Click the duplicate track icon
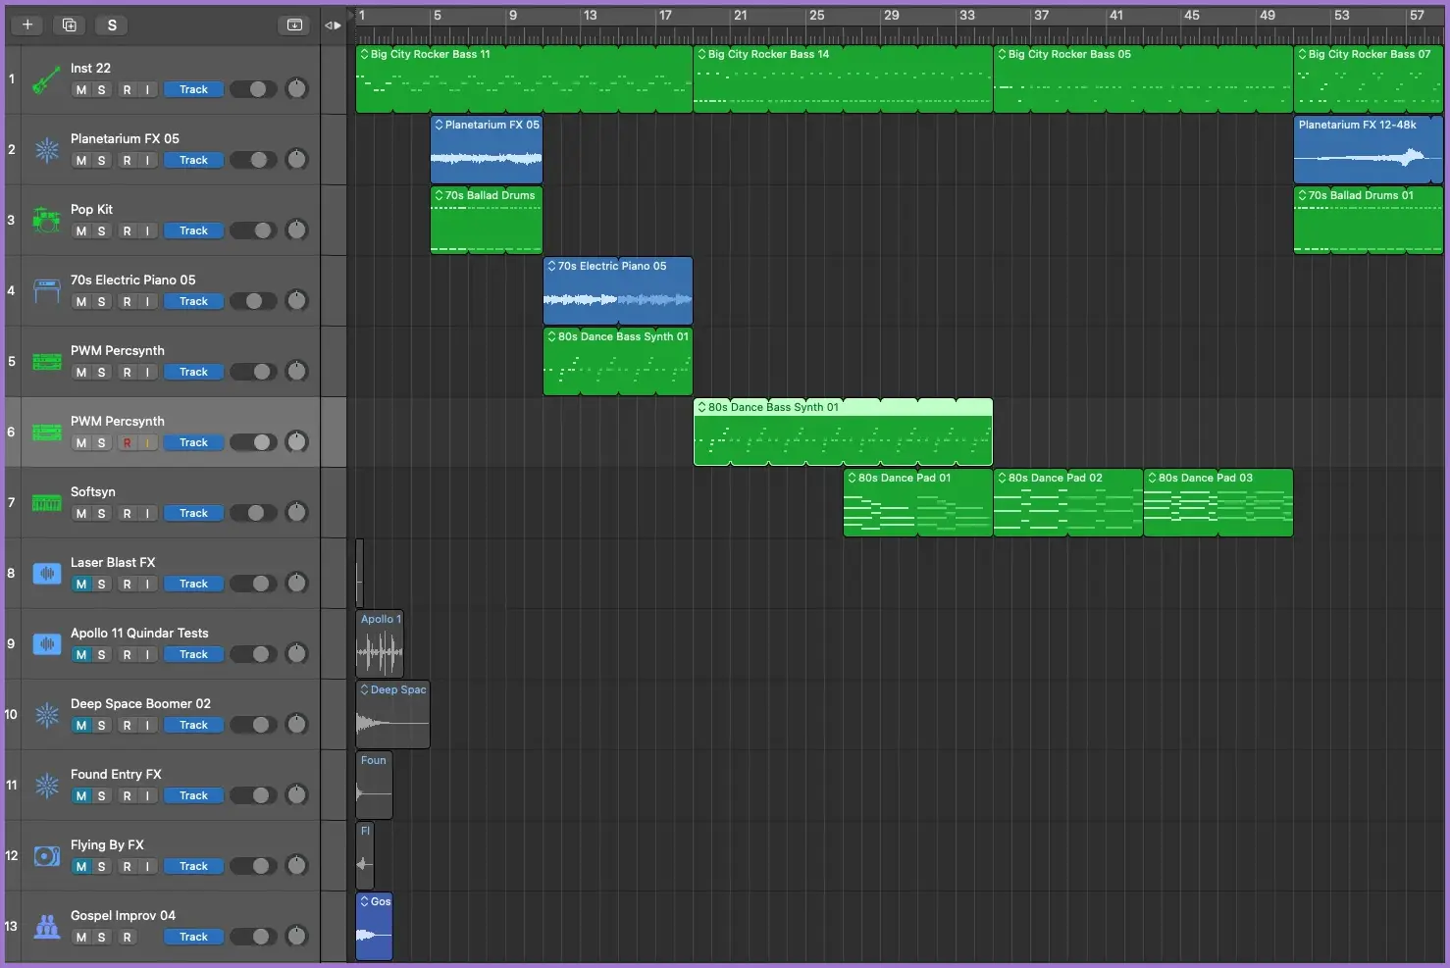 [69, 25]
